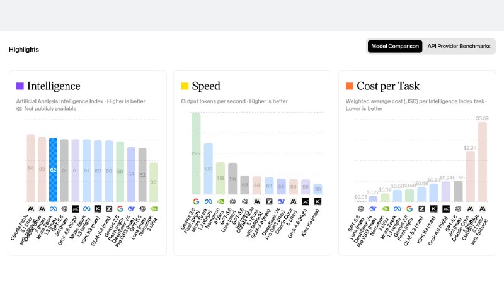Click the Cost bar labeled $0.27
504x290 pixels.
[373, 199]
